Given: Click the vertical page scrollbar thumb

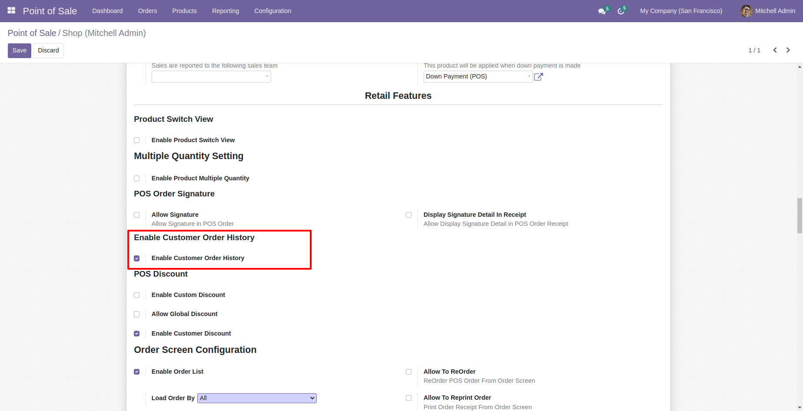Looking at the screenshot, I should pos(800,215).
